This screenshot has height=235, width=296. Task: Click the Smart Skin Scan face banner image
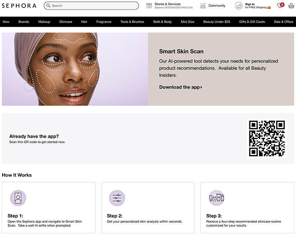[75, 69]
